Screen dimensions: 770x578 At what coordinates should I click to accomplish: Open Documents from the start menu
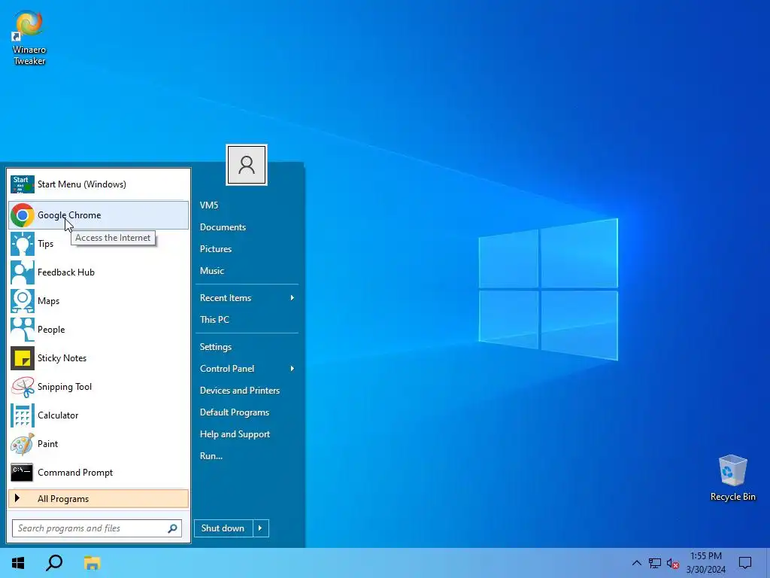point(223,227)
